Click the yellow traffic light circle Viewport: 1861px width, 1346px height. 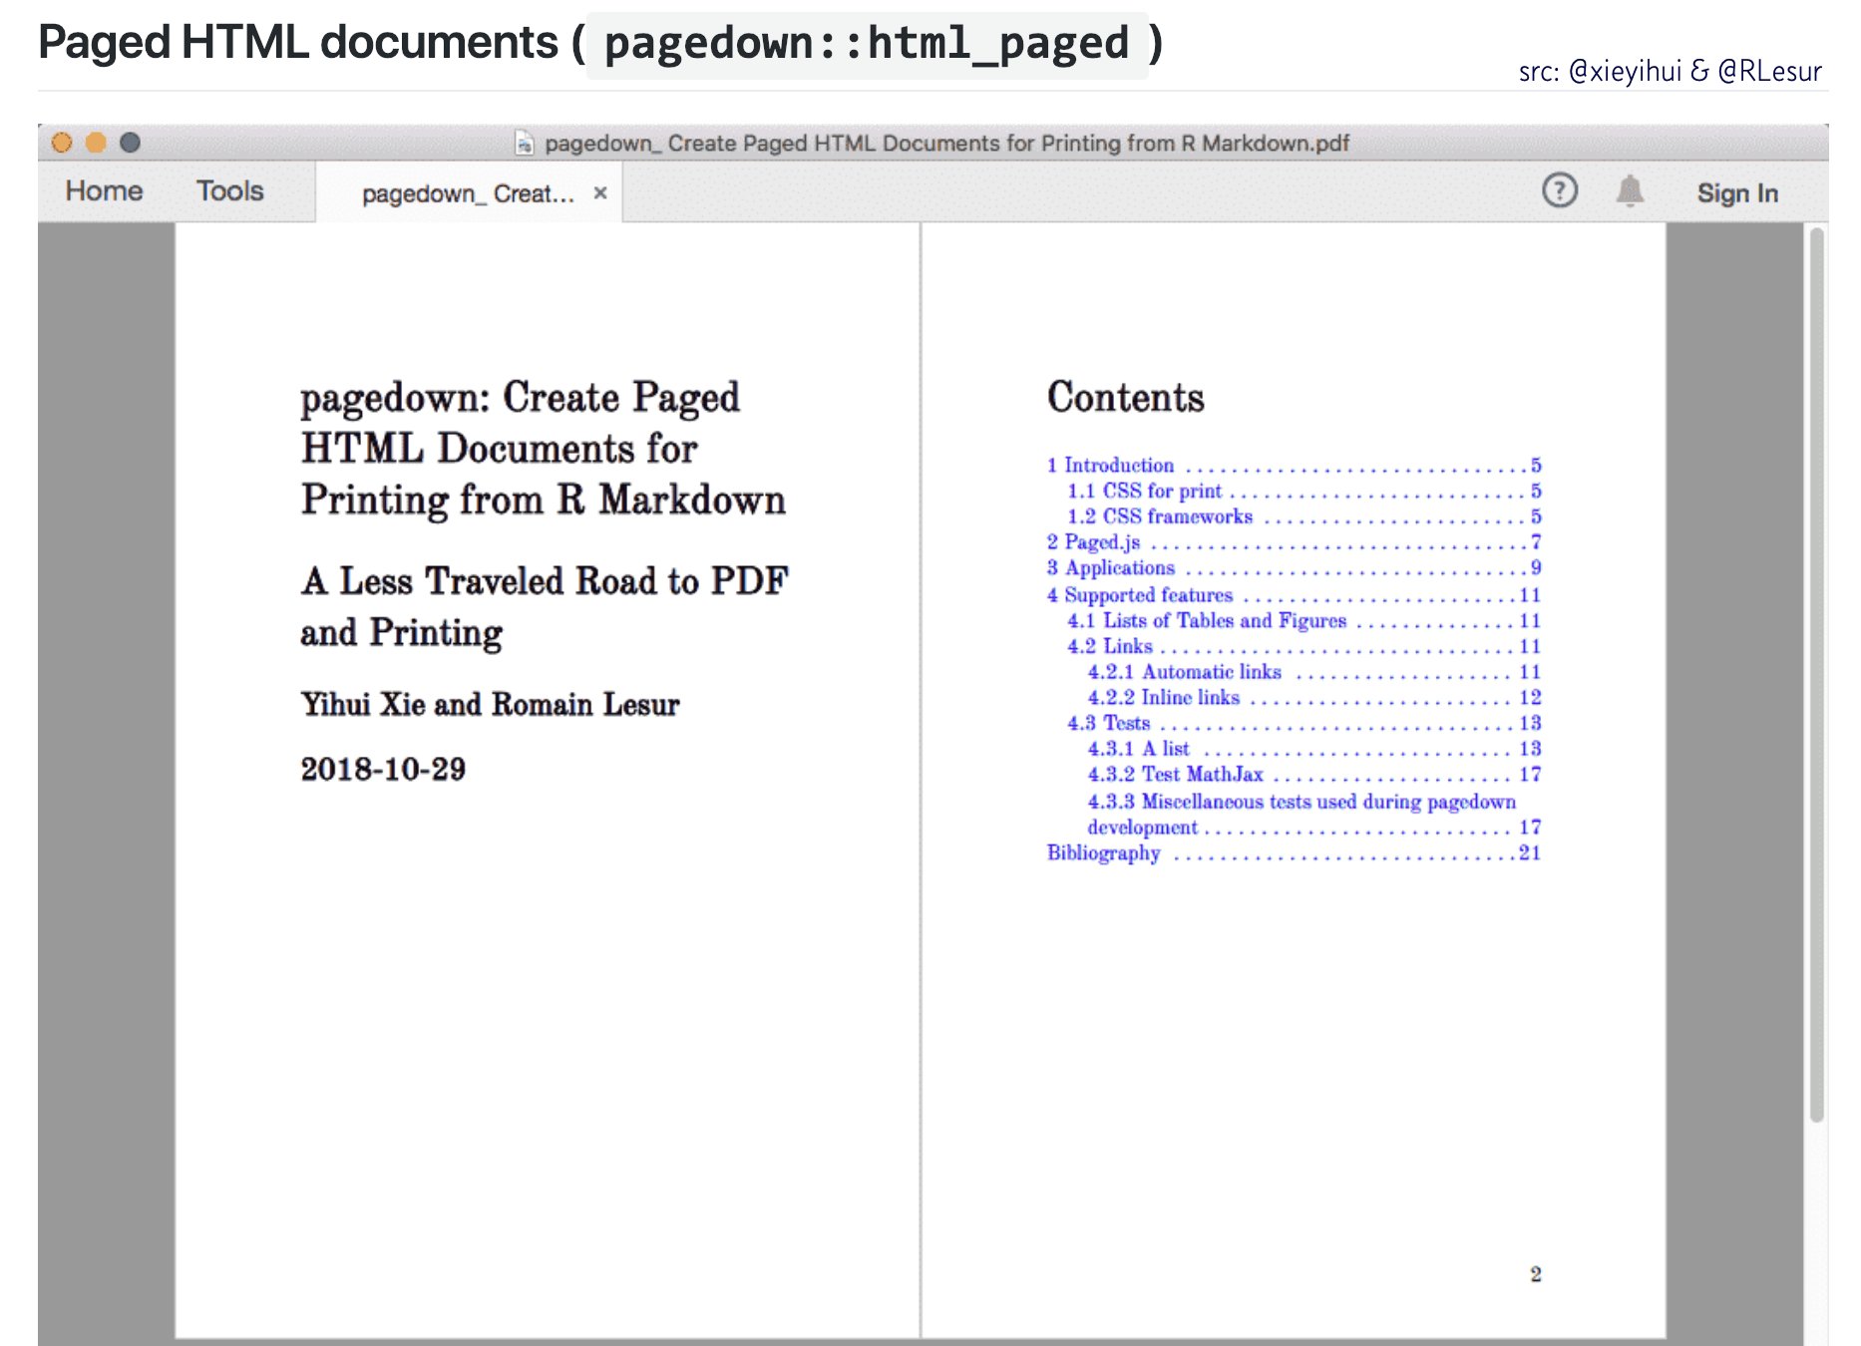(96, 143)
